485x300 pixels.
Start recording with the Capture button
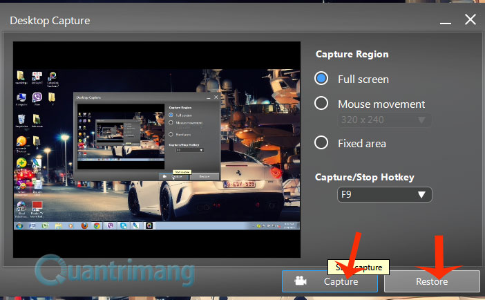point(330,281)
